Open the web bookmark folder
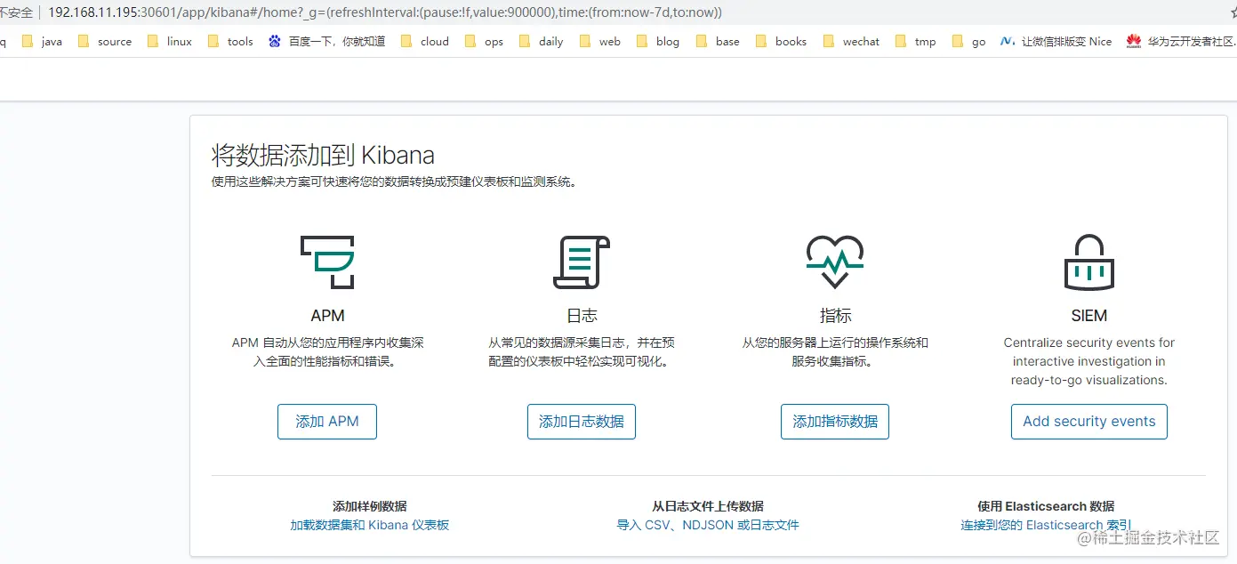Viewport: 1237px width, 564px height. [600, 41]
